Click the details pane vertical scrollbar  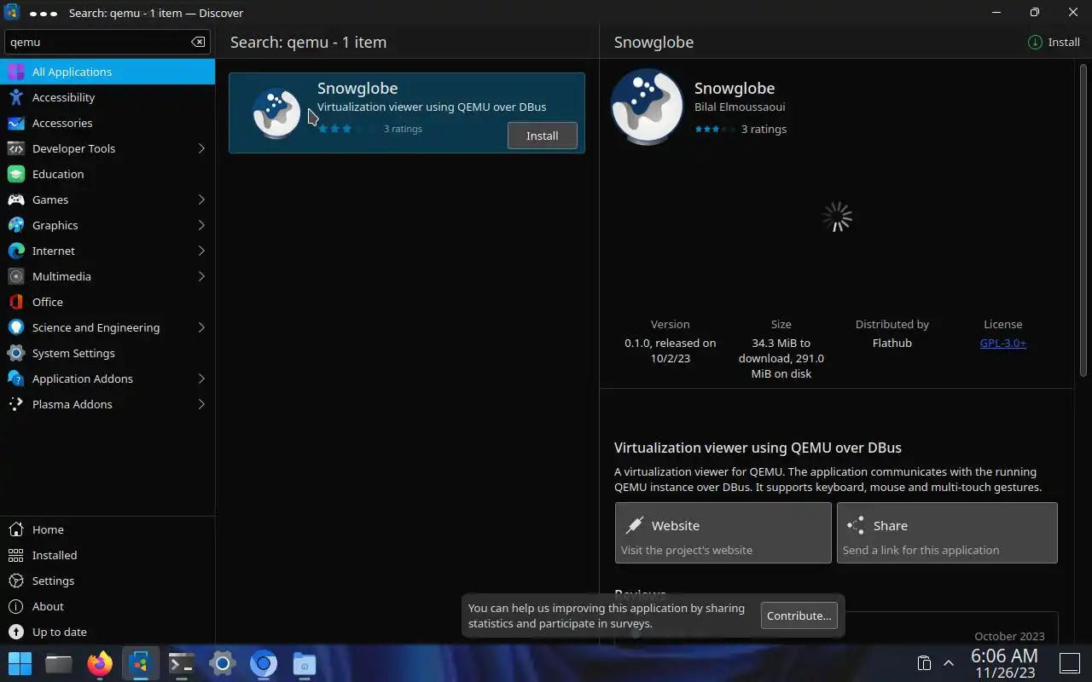pyautogui.click(x=1084, y=222)
